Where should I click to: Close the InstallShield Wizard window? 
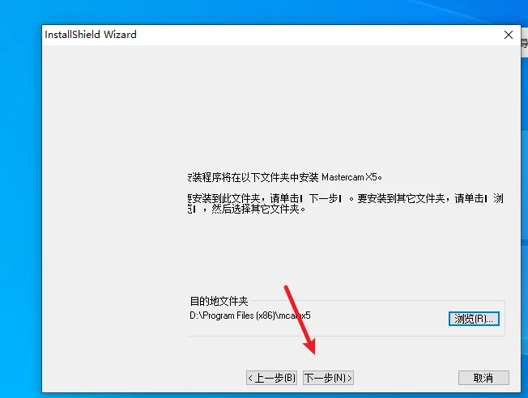[509, 35]
